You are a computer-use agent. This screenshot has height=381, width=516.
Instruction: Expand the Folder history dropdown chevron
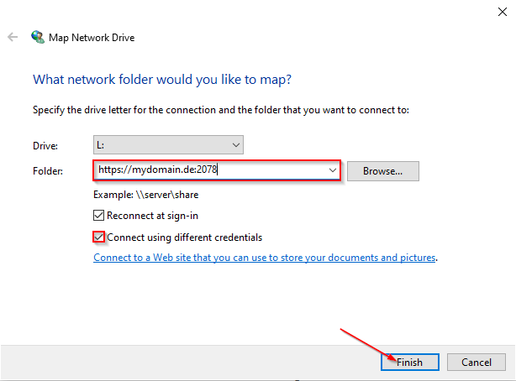(332, 170)
